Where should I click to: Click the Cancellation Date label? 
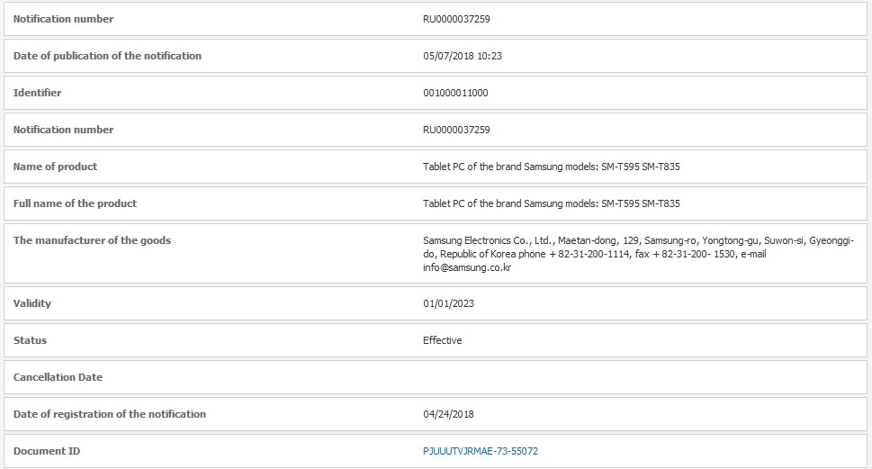[x=58, y=377]
